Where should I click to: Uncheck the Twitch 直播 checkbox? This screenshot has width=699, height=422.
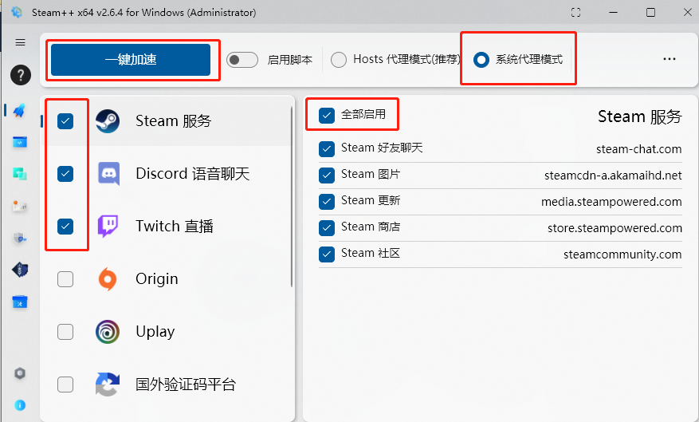[x=65, y=227]
